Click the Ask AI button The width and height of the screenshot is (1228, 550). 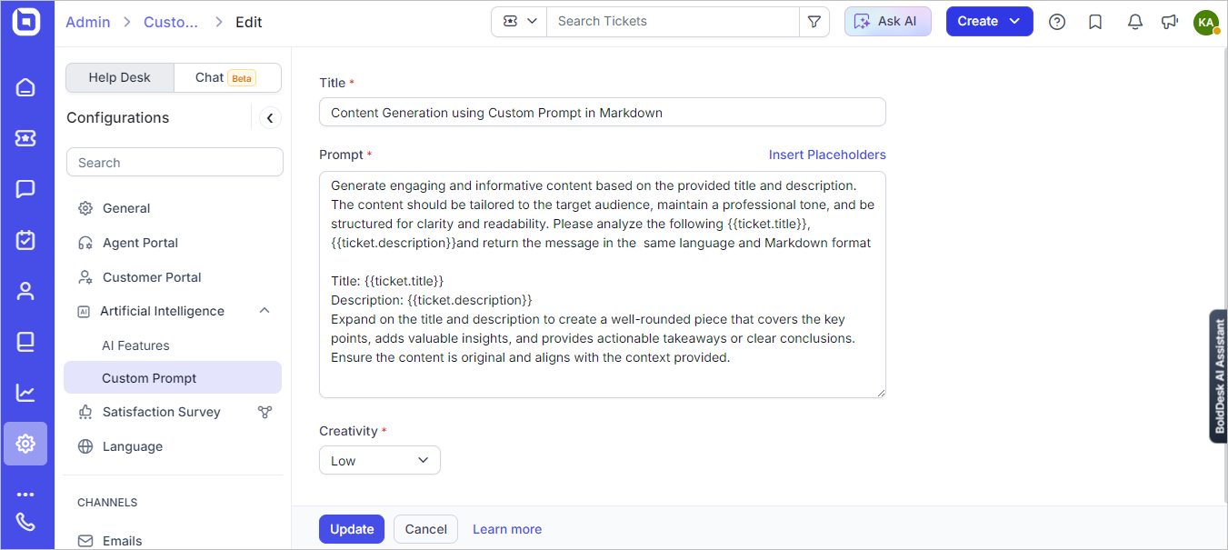[x=887, y=22]
